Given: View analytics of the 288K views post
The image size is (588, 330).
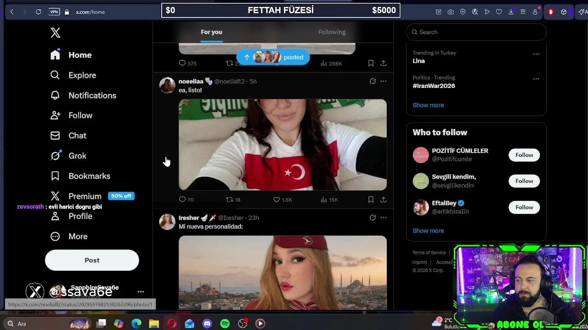Looking at the screenshot, I should point(331,63).
